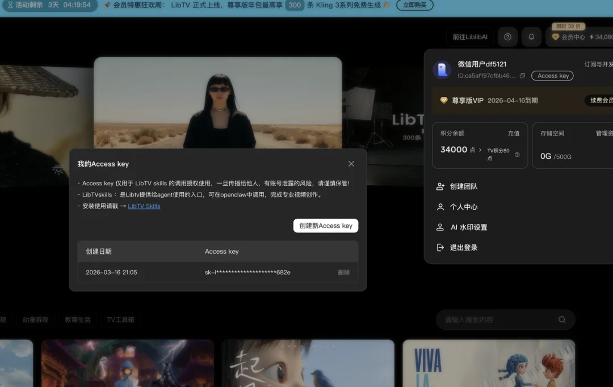The width and height of the screenshot is (613, 387).
Task: Switch to the 动漫游戏 tab
Action: click(35, 319)
